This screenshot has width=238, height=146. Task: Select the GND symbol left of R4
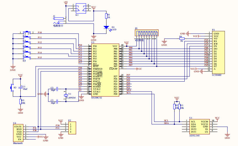(x=164, y=43)
